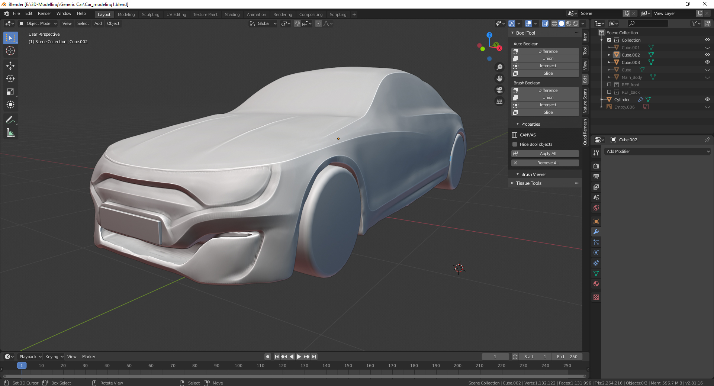Viewport: 714px width, 386px height.
Task: Open the Modifier properties wrench tab
Action: 596,232
